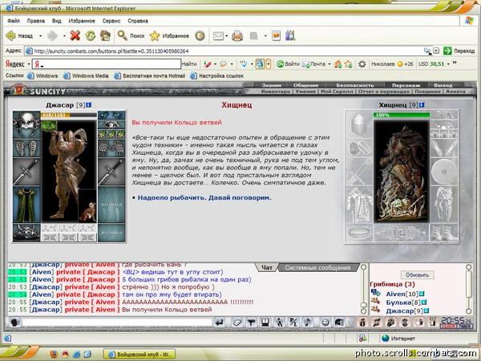
Task: Click the Хищнец creature portrait
Action: click(x=402, y=172)
